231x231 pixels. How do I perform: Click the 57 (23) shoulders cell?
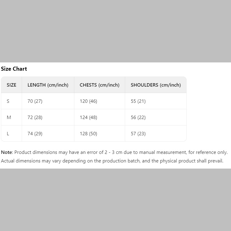coord(138,134)
